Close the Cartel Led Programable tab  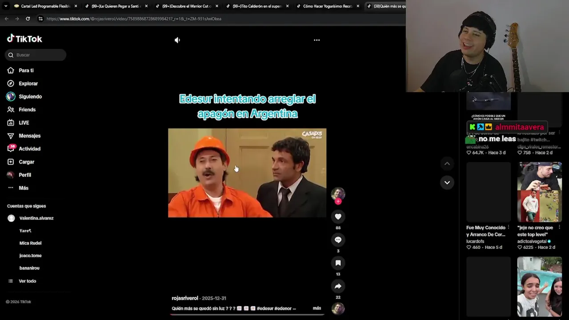(76, 6)
